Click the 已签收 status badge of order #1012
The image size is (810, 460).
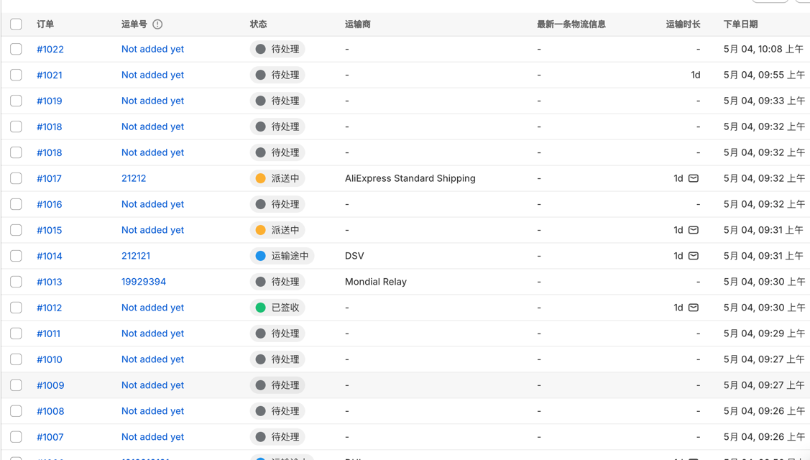277,308
